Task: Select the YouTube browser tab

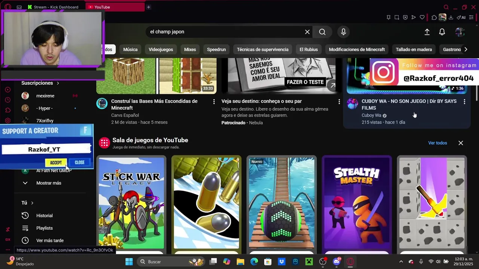Action: tap(115, 7)
